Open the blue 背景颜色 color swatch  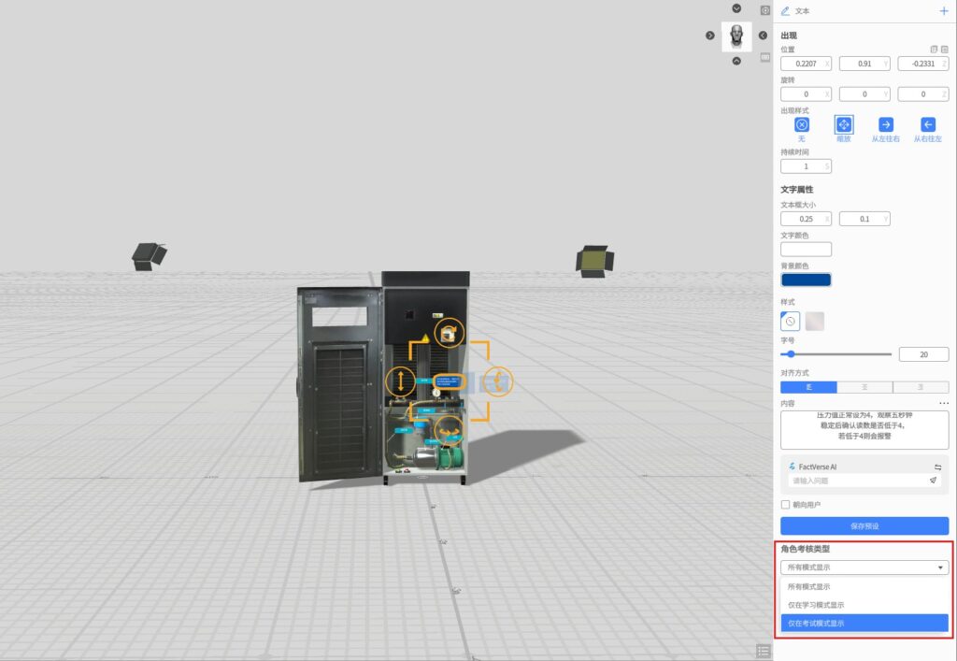pyautogui.click(x=806, y=280)
